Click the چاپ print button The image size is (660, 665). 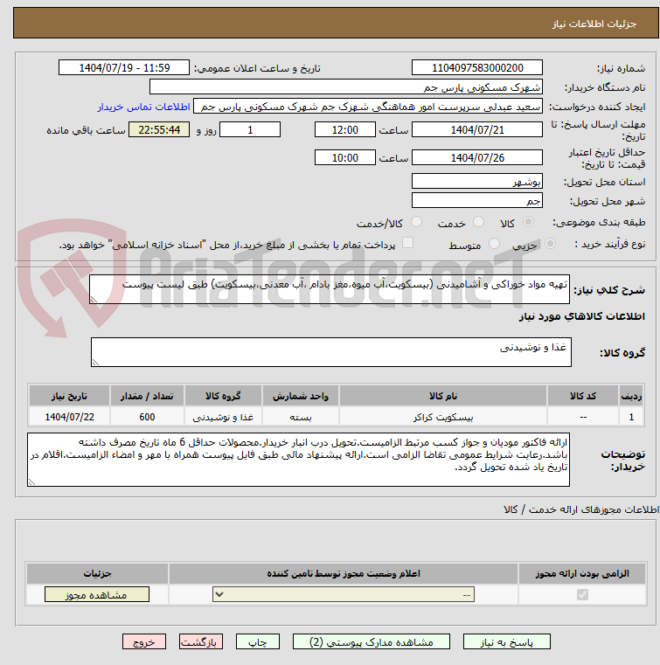(258, 641)
